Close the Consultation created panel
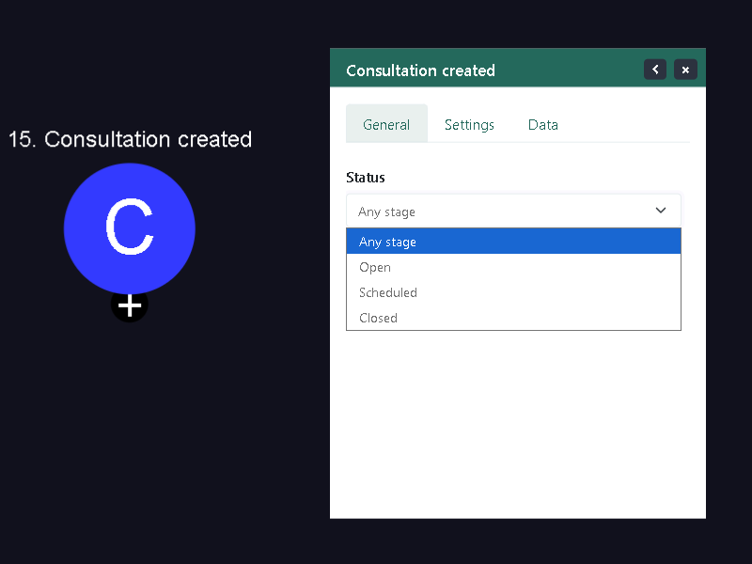 coord(685,70)
